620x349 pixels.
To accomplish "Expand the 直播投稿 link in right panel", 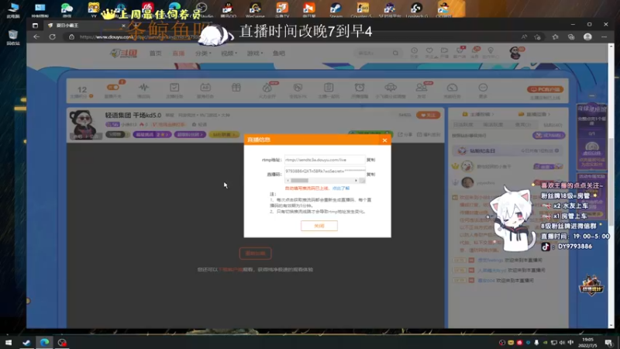I will pos(535,114).
